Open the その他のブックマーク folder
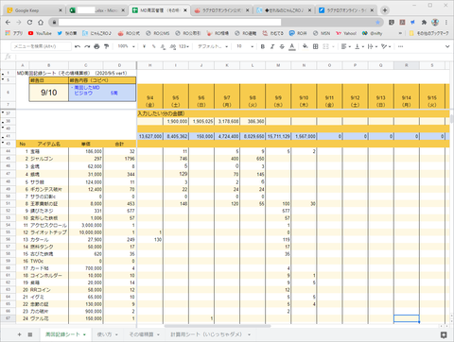 tap(428, 33)
